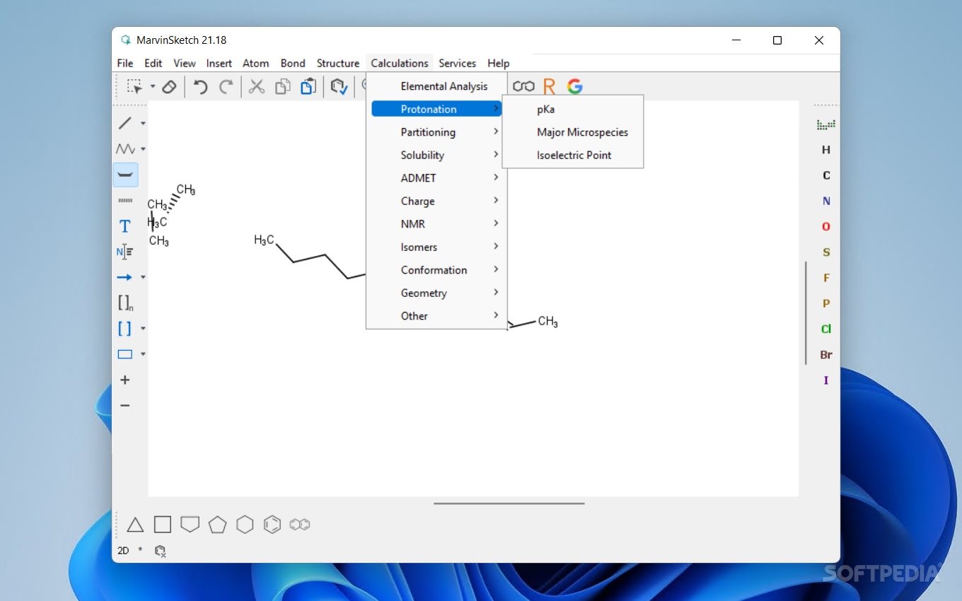Click the structure checker icon

pyautogui.click(x=340, y=87)
